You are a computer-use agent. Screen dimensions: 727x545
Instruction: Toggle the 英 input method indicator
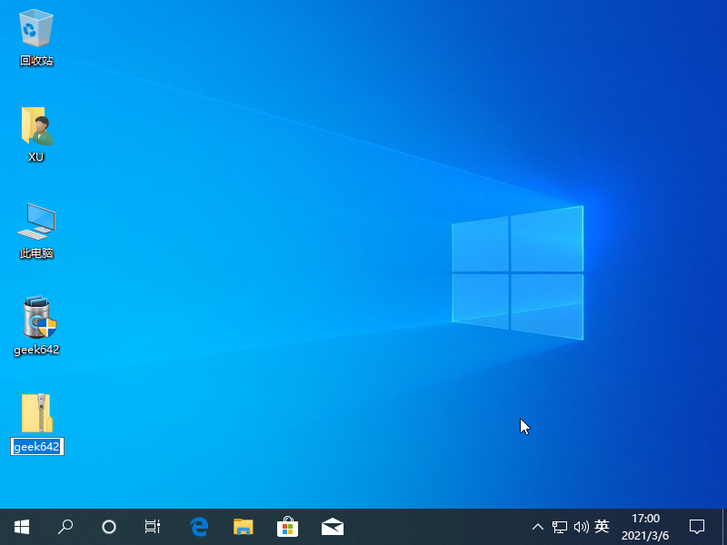[x=602, y=526]
